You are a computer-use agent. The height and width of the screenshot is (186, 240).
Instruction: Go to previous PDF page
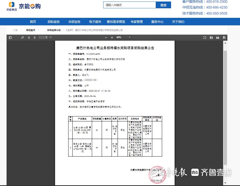pos(29,38)
